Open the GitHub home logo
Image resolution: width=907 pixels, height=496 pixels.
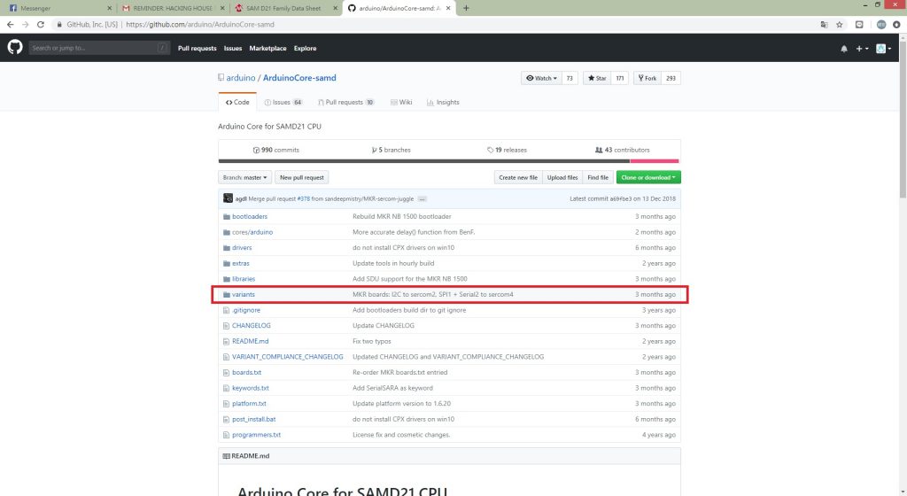pos(15,48)
